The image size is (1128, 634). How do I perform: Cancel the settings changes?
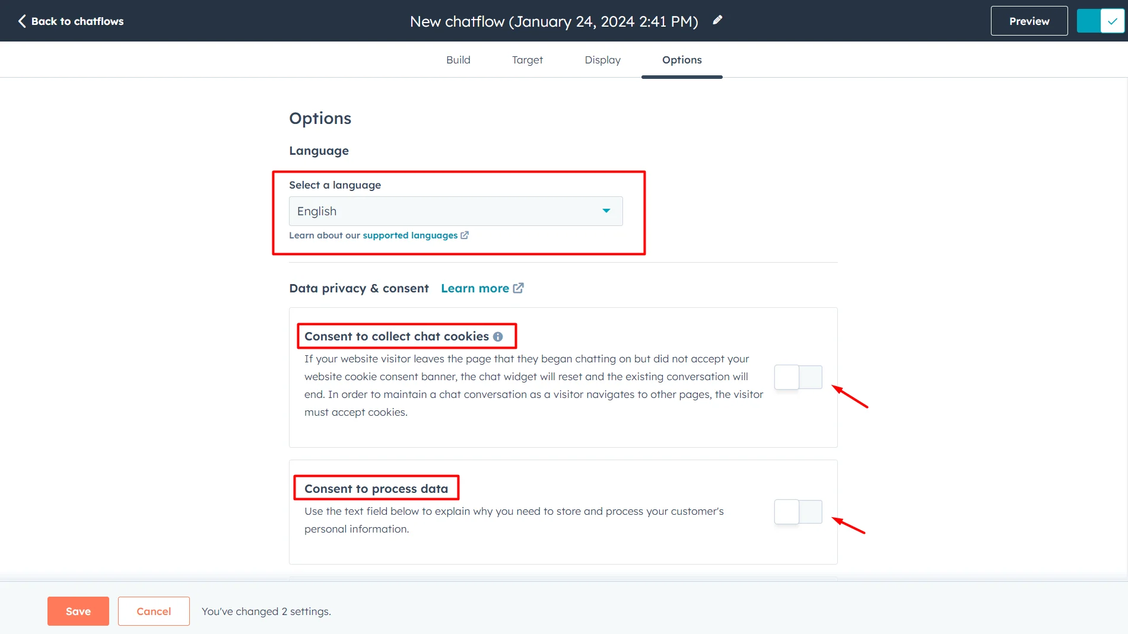coord(154,611)
